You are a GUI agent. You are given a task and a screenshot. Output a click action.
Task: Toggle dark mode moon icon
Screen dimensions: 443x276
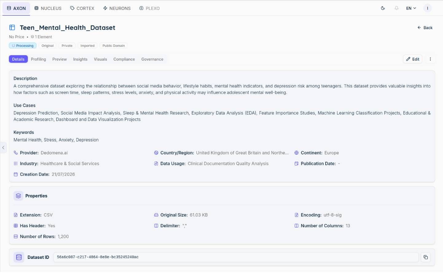coord(383,8)
